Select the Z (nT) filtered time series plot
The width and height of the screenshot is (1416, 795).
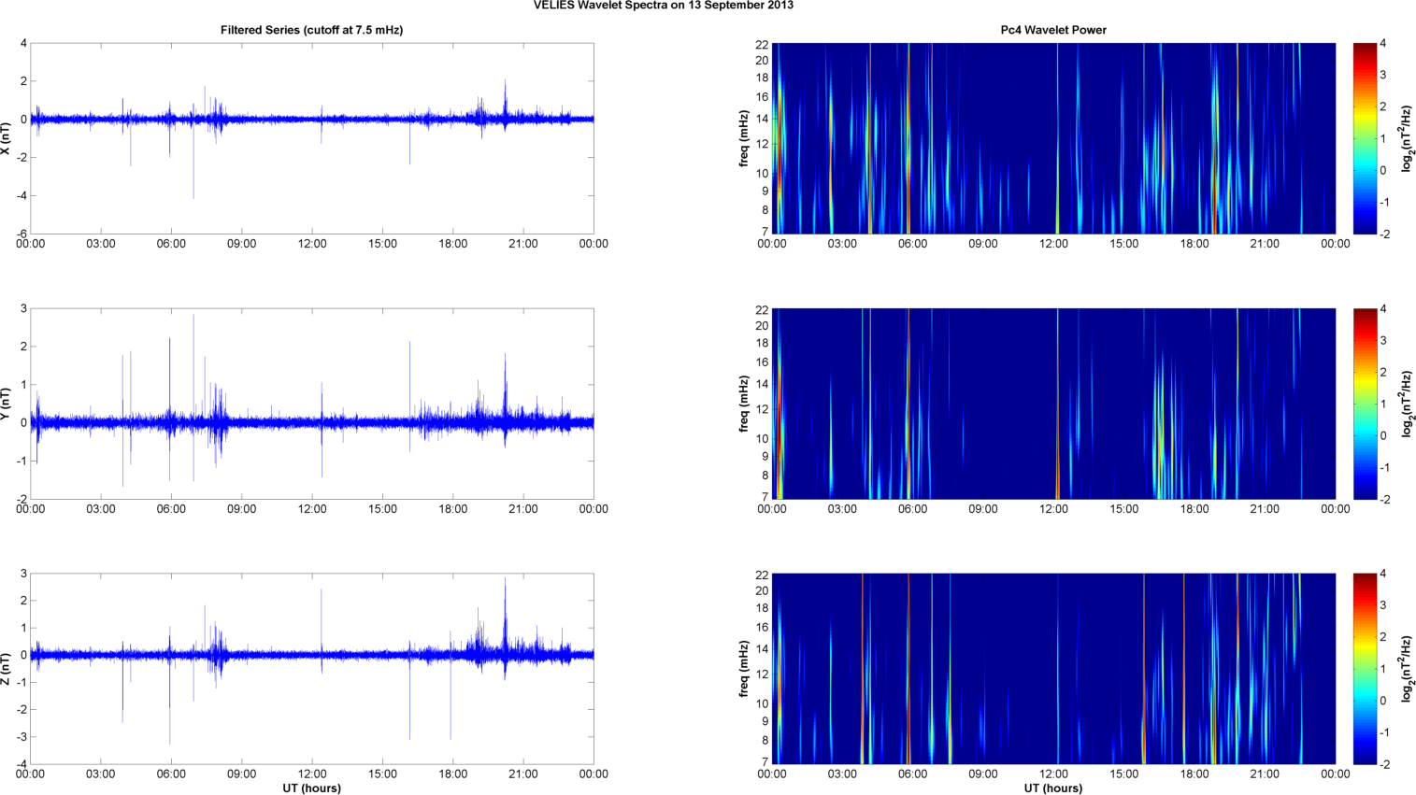click(x=311, y=669)
